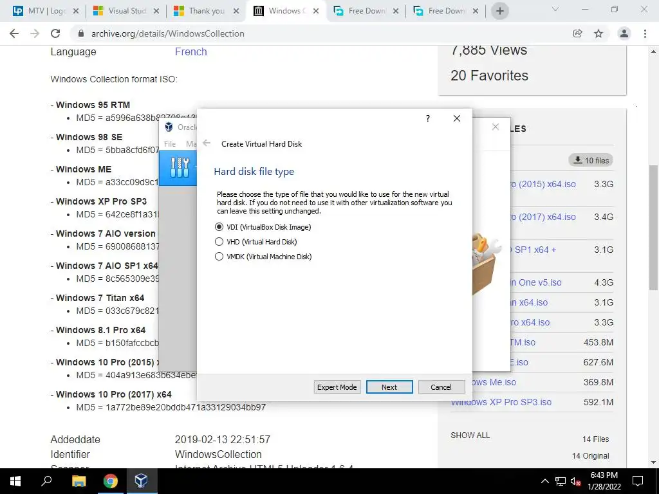Close the active Windows Collection tab
The width and height of the screenshot is (659, 494).
click(x=316, y=11)
